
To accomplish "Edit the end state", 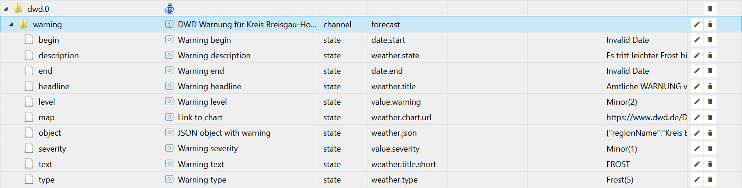I will tap(697, 71).
